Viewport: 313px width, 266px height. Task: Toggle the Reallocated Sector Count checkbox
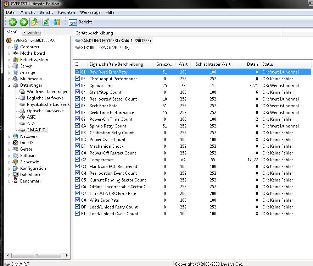(x=77, y=99)
